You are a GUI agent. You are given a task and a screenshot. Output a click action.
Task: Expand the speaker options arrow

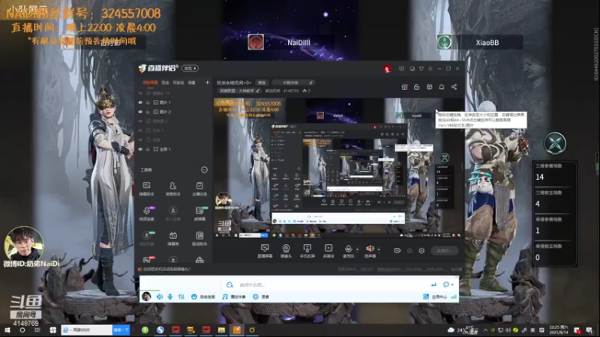(x=379, y=249)
